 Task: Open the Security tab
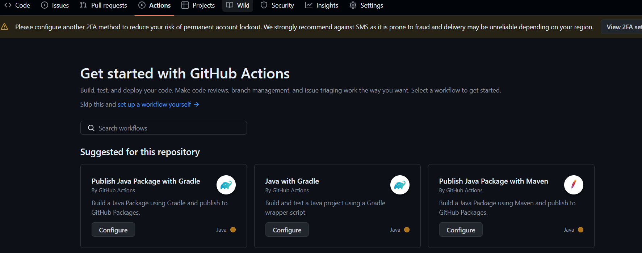point(277,5)
